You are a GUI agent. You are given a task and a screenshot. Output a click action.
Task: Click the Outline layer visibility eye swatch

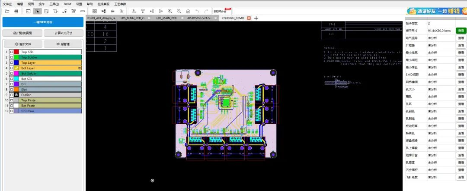click(16, 95)
